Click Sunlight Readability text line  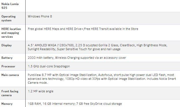point(74,49)
